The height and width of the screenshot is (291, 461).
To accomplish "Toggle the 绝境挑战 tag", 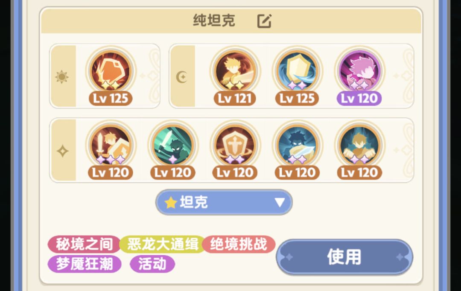I will click(239, 244).
